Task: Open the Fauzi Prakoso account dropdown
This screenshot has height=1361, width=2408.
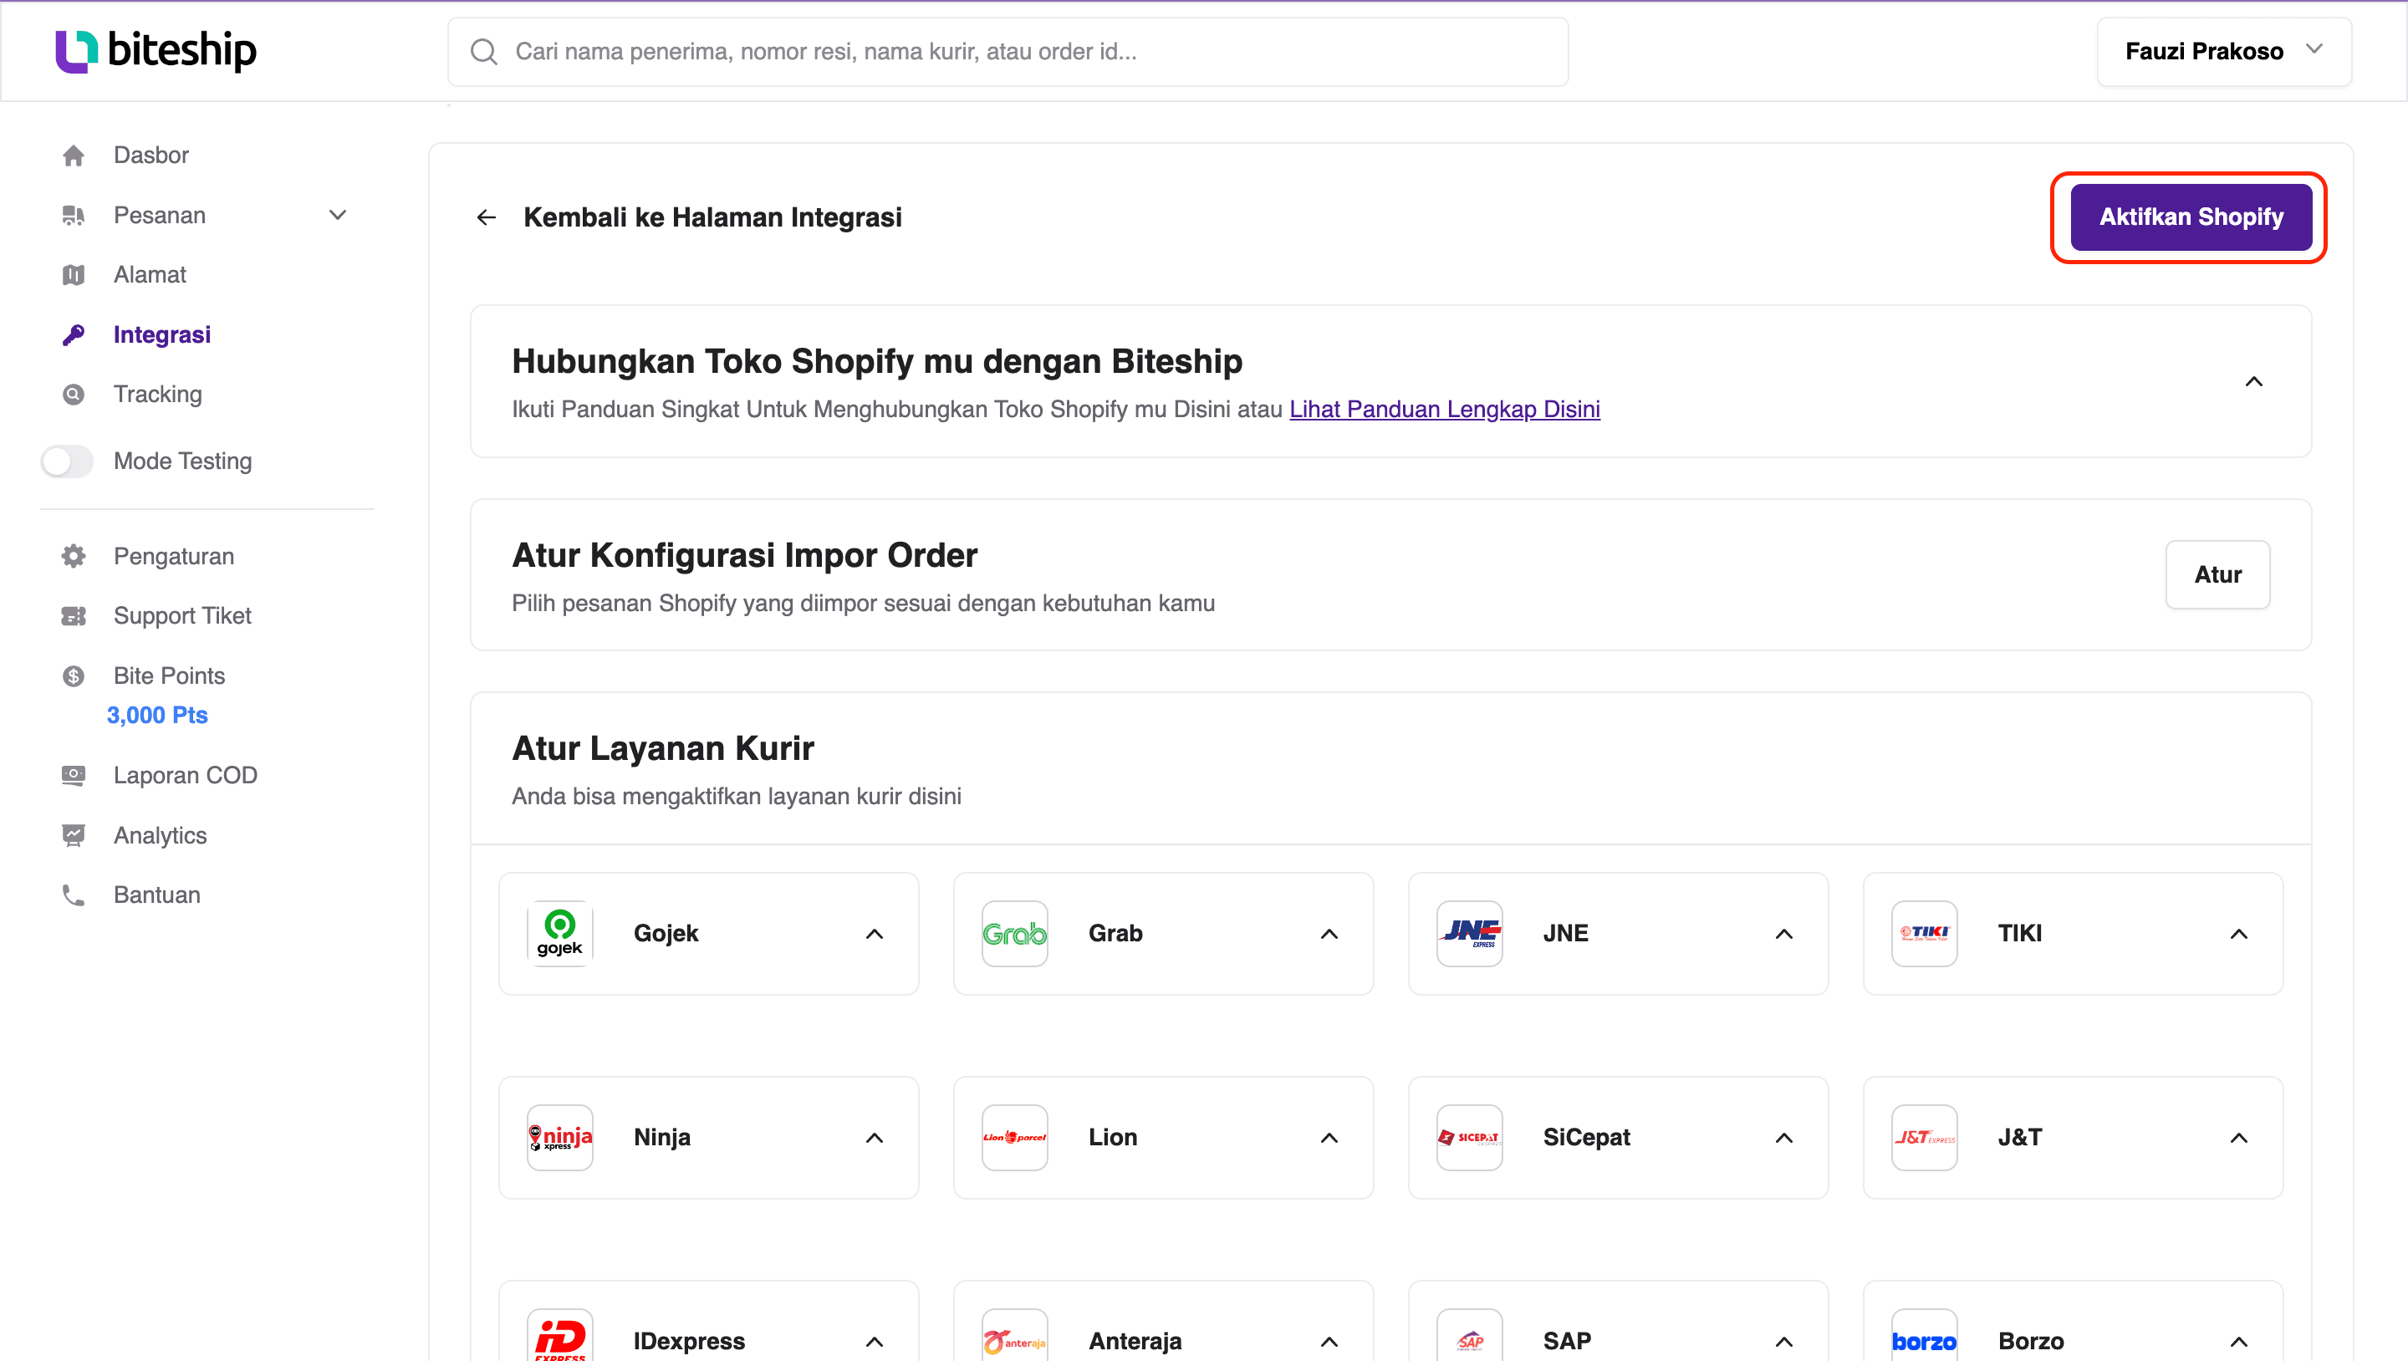Action: (2224, 51)
